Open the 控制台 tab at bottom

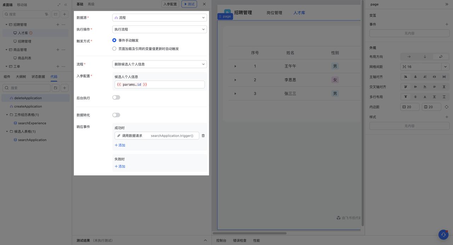[221, 240]
